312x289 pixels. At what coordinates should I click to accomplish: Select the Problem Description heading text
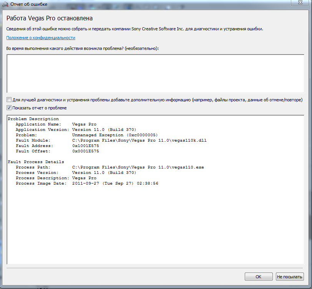point(33,119)
